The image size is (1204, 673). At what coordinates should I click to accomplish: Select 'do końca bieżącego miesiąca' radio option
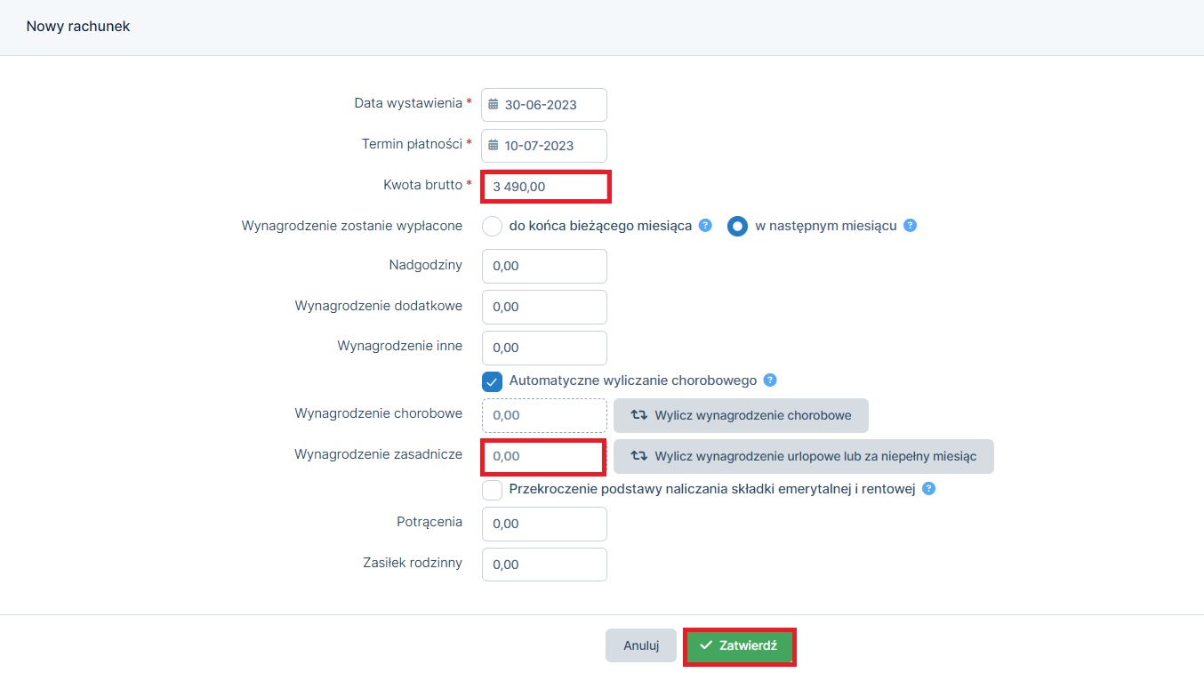tap(493, 226)
